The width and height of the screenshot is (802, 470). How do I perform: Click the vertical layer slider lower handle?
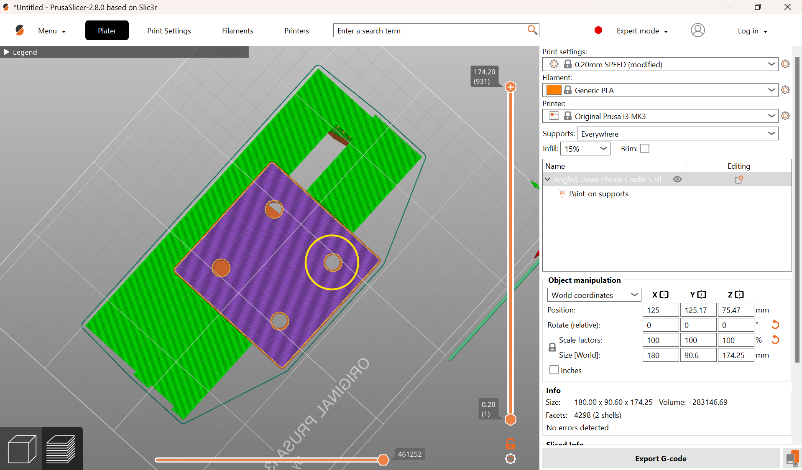click(x=511, y=419)
